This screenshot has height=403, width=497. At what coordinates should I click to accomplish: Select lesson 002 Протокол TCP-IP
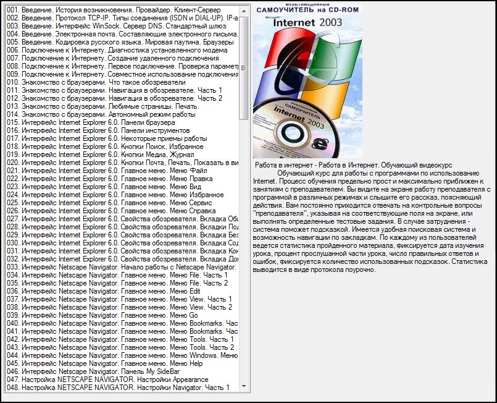[122, 18]
